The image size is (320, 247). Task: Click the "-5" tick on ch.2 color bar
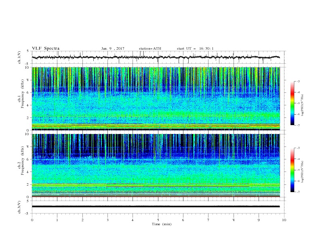coord(298,170)
